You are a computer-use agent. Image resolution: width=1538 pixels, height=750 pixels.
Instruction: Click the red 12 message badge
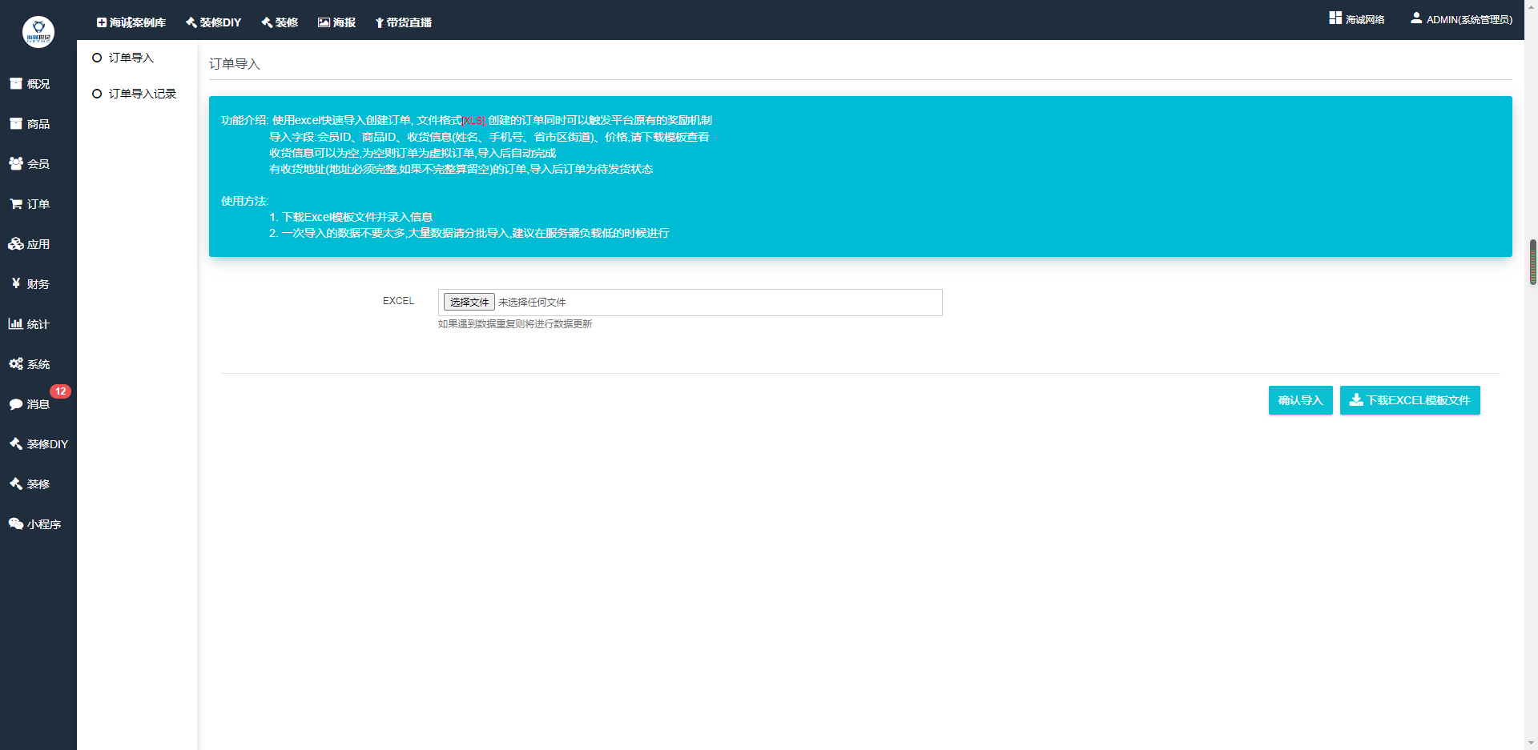pyautogui.click(x=61, y=391)
